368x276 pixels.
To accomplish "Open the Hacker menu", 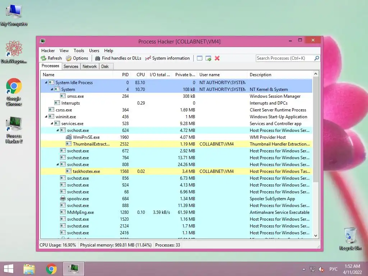I will 48,51.
